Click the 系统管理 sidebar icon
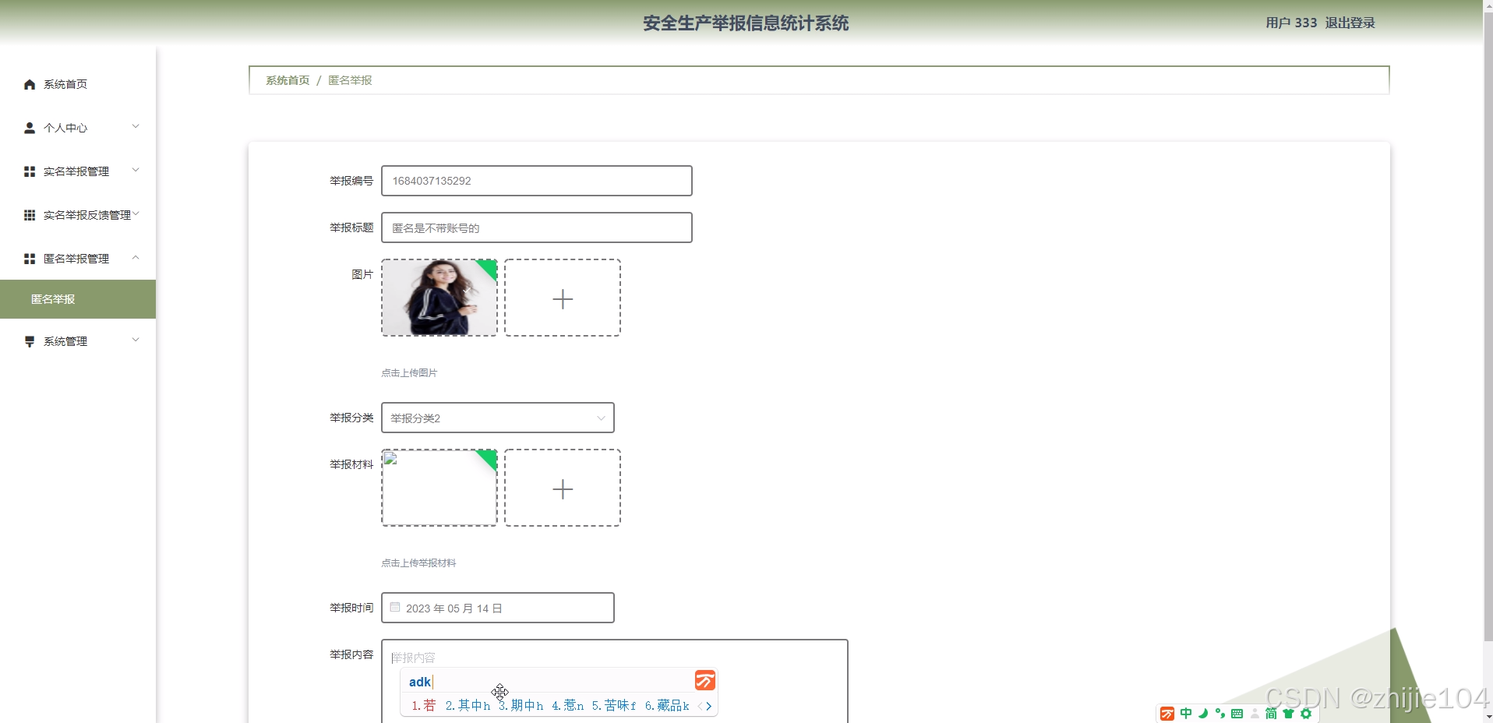Screen dimensions: 1493x723 [30, 341]
